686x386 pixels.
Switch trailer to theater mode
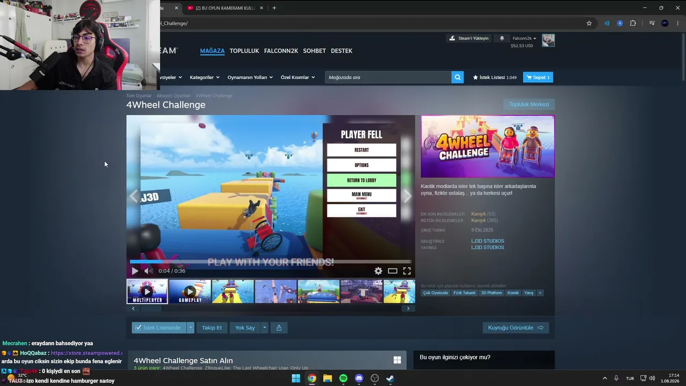pos(393,271)
